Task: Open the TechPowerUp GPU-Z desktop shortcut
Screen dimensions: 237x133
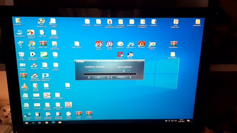Action: 152,45
